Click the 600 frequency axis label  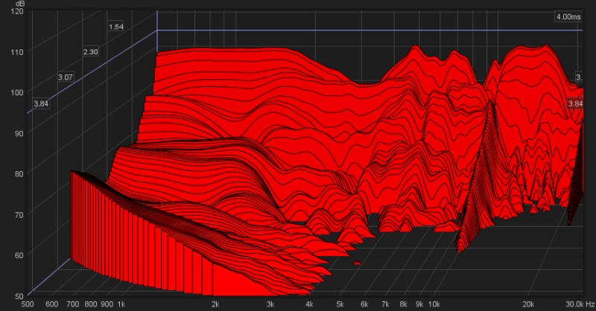(x=51, y=304)
